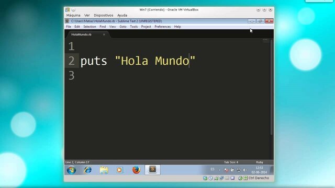Image resolution: width=335 pixels, height=188 pixels.
Task: Open VirtualBox Dispositivos menu
Action: (x=104, y=15)
